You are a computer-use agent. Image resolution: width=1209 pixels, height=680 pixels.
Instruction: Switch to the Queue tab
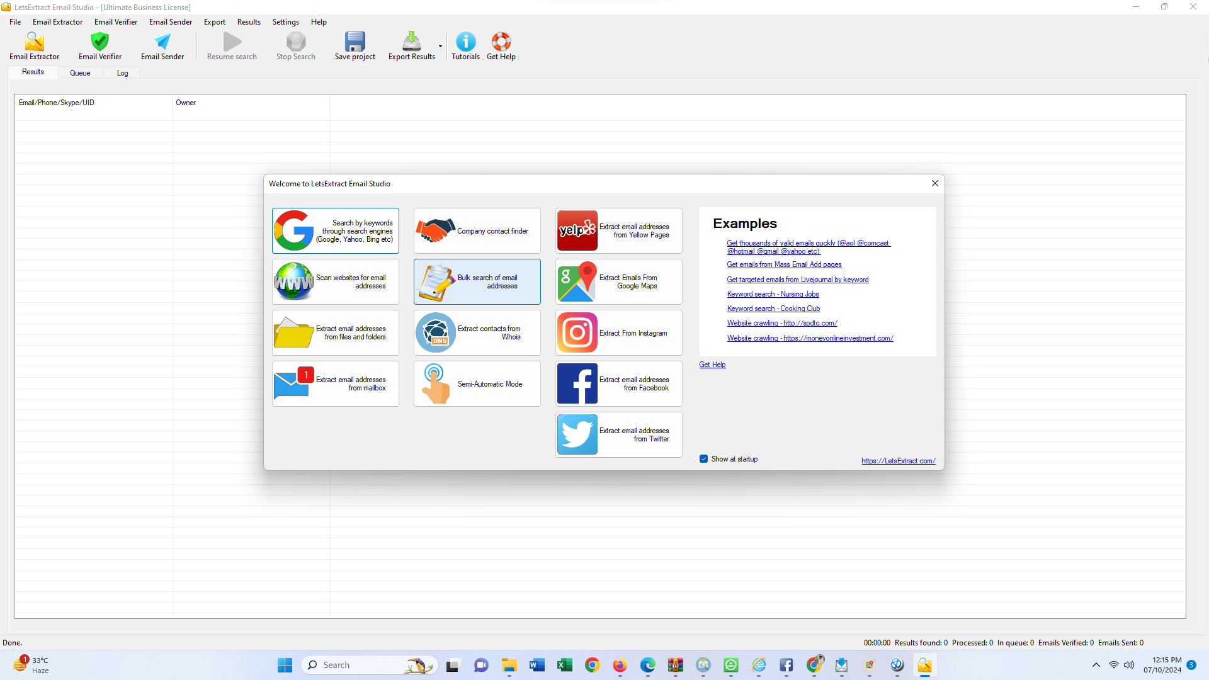[x=80, y=73]
